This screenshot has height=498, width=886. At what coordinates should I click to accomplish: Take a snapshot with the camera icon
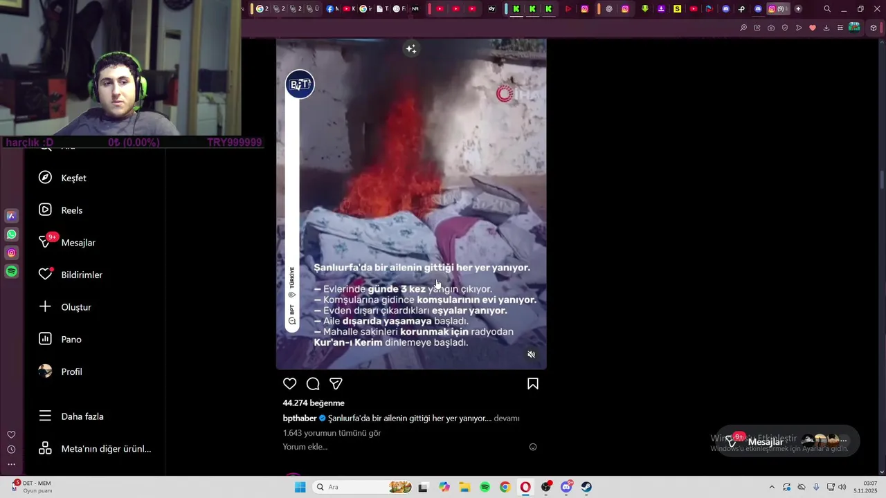click(771, 28)
